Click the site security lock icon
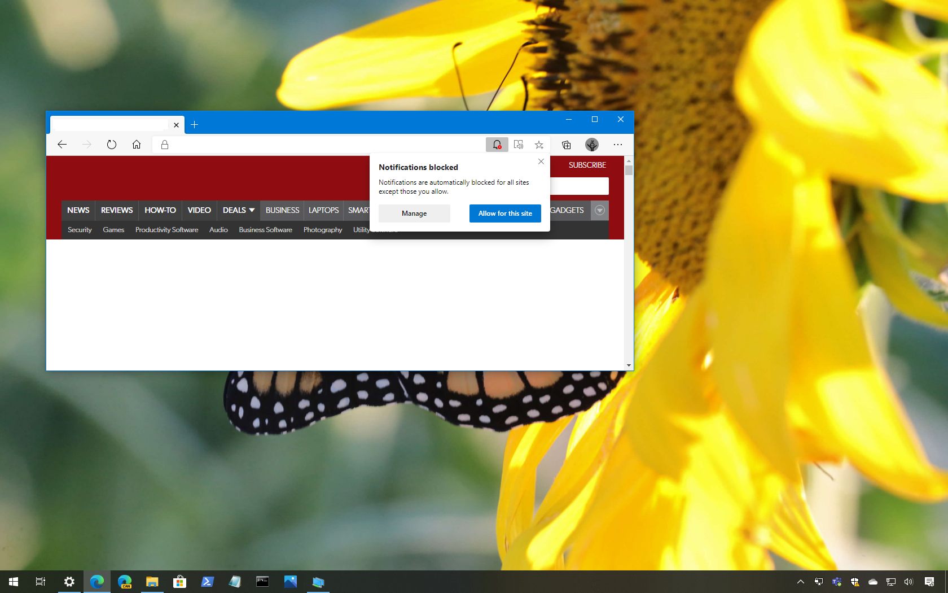 point(164,145)
